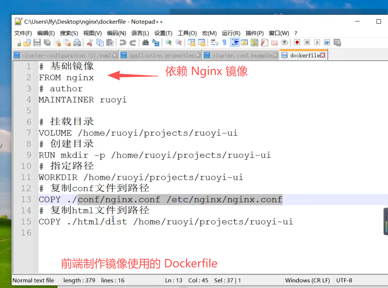This screenshot has height=288, width=388.
Task: Open a file with folder icon
Action: point(27,43)
